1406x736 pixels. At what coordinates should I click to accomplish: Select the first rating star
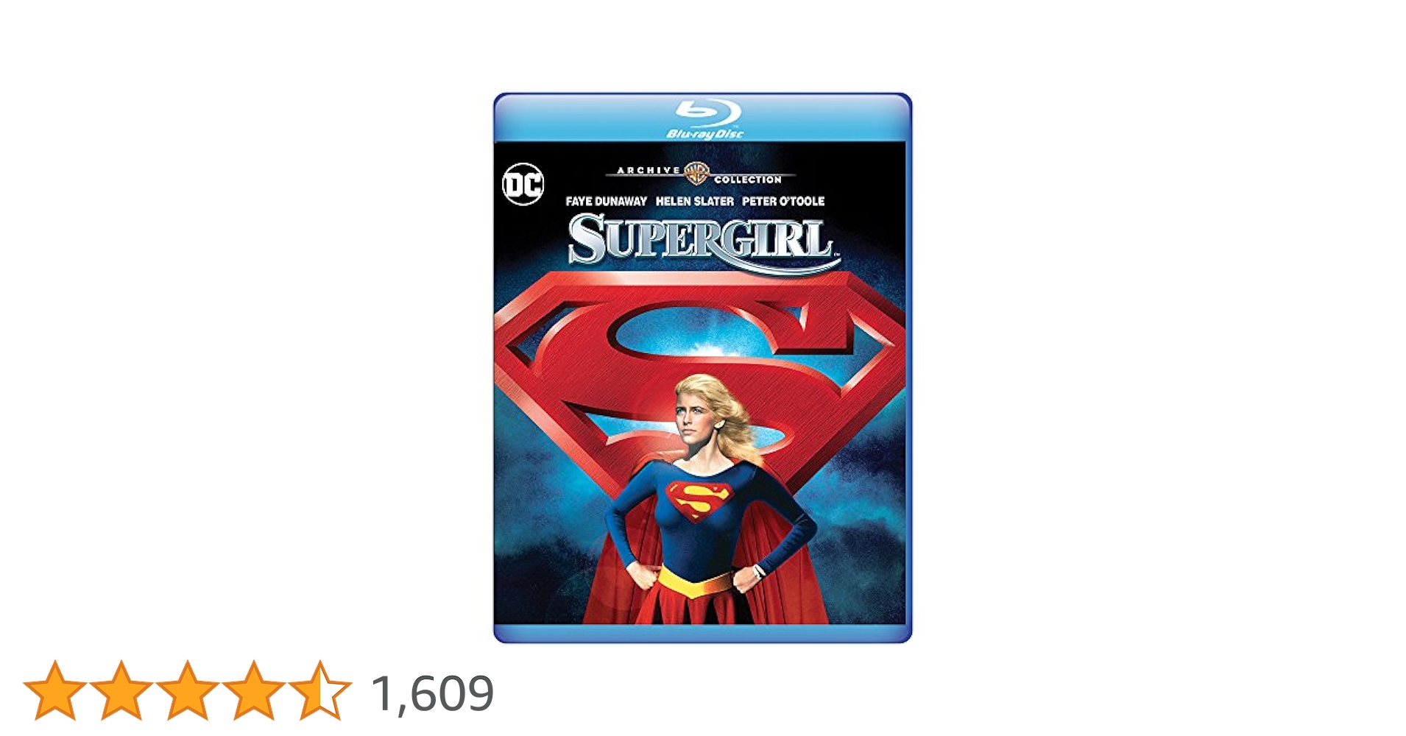point(54,690)
